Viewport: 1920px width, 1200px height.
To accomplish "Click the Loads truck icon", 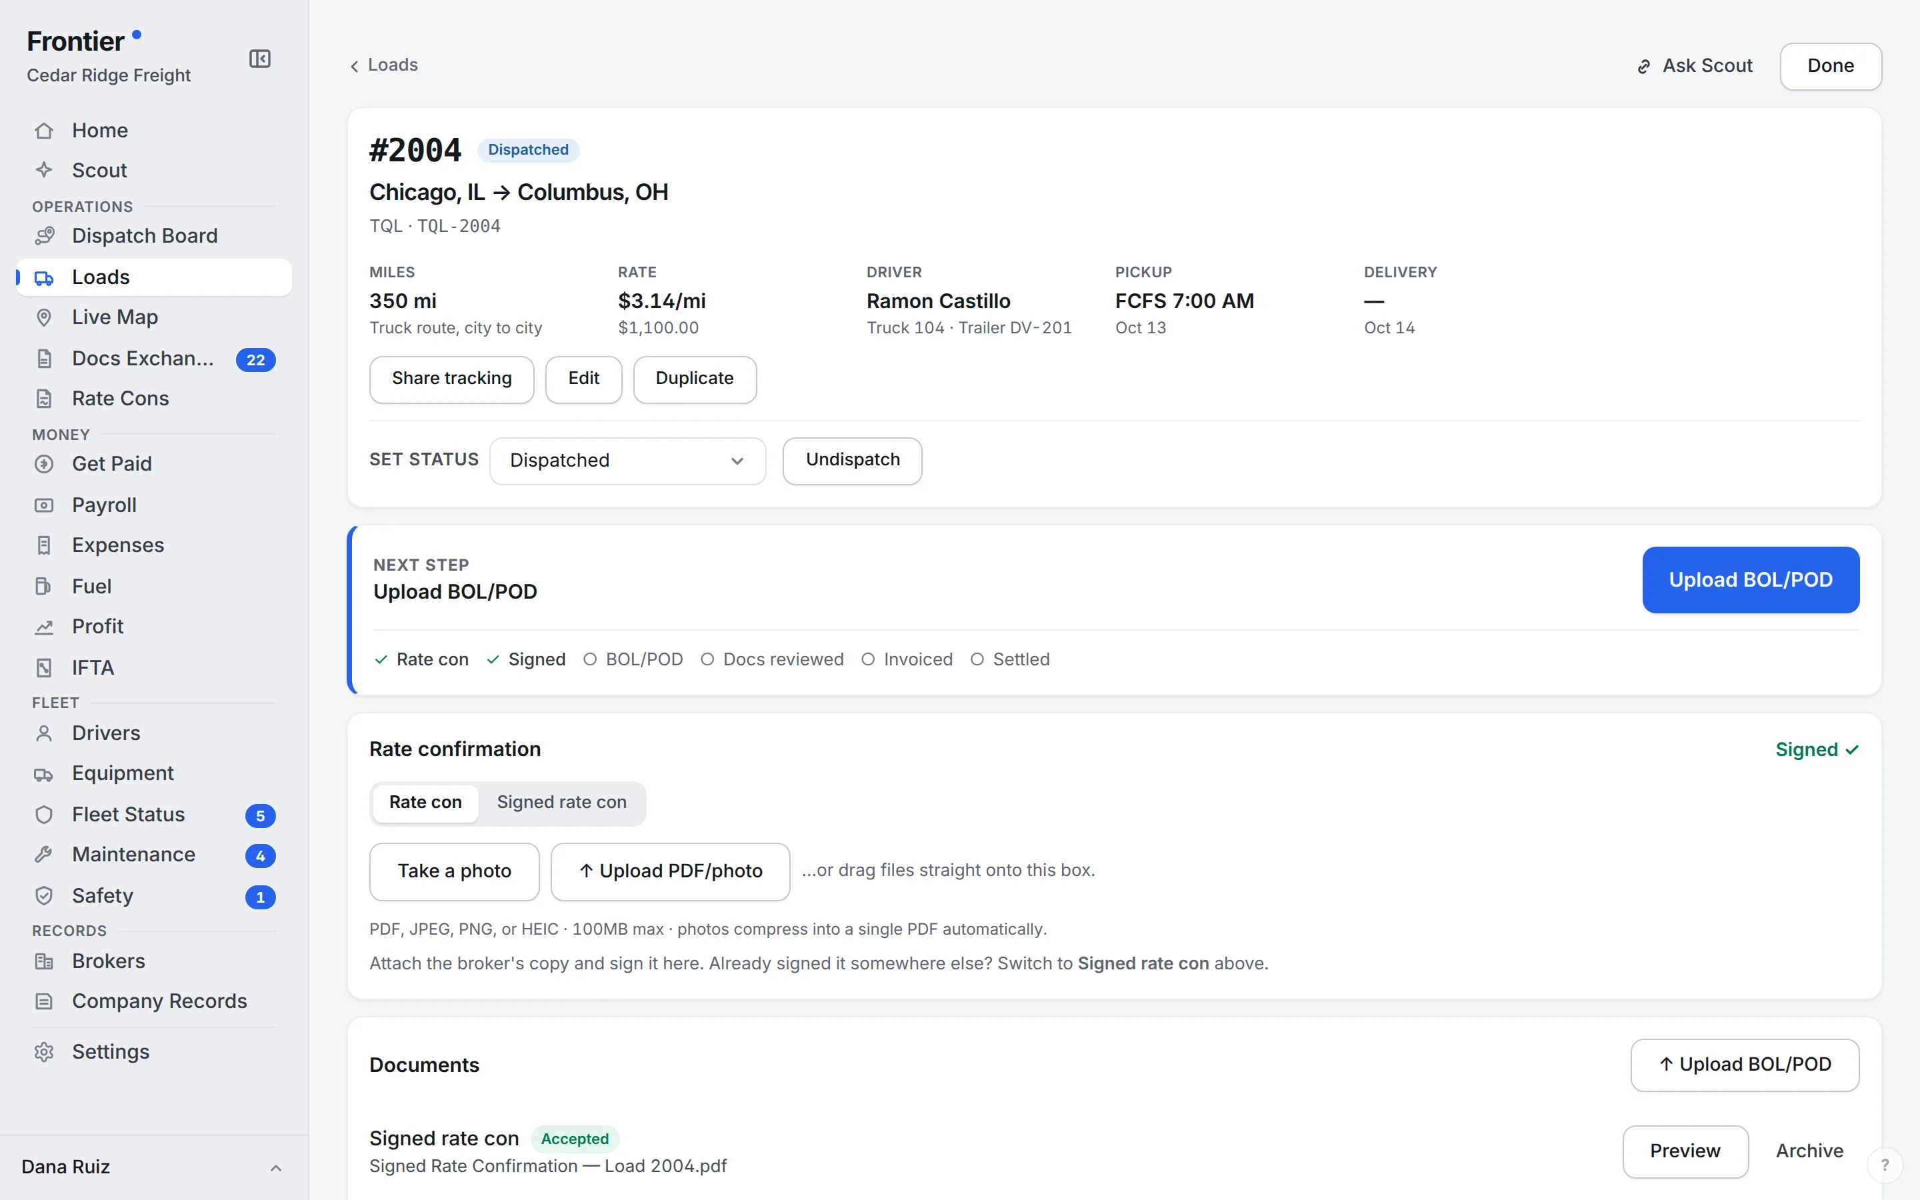I will [43, 277].
